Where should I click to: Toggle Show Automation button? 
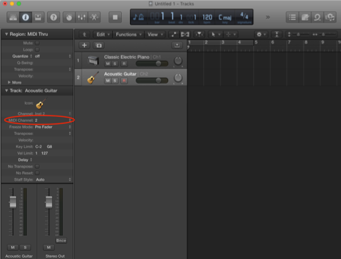coord(174,35)
